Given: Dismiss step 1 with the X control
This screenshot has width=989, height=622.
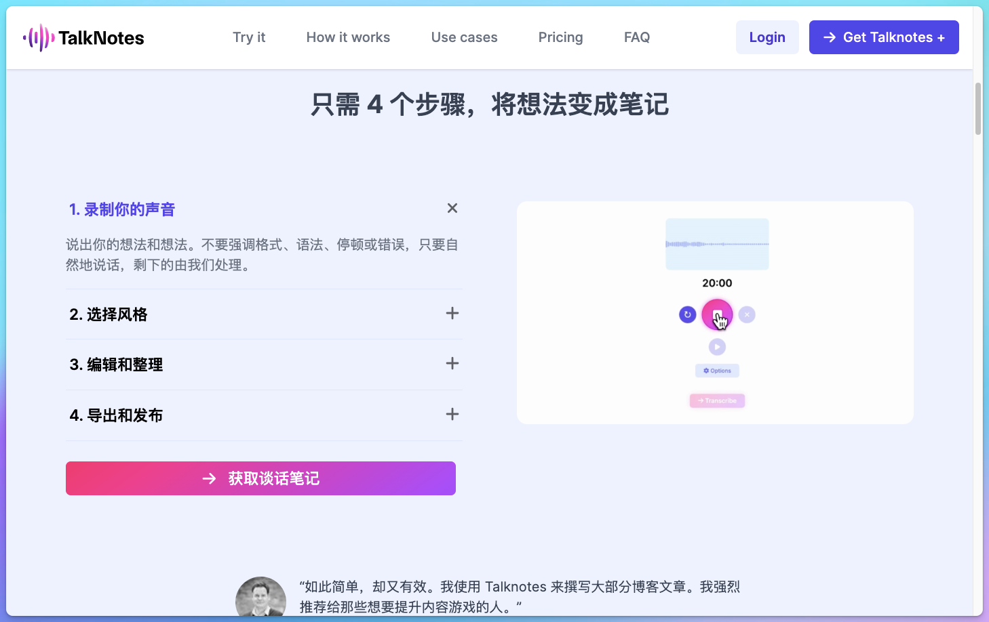Looking at the screenshot, I should coord(452,208).
